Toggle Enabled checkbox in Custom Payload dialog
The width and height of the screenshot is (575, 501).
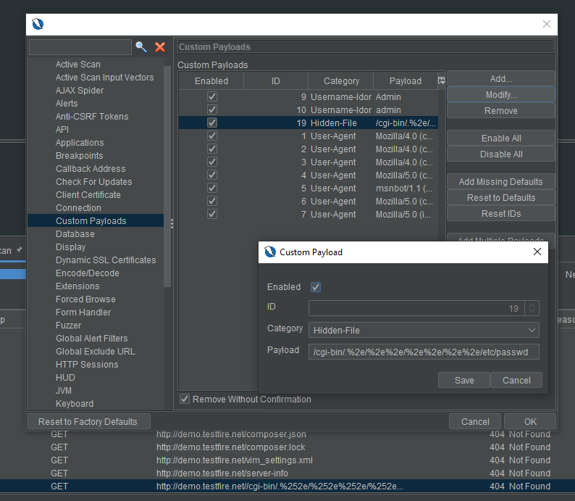315,287
